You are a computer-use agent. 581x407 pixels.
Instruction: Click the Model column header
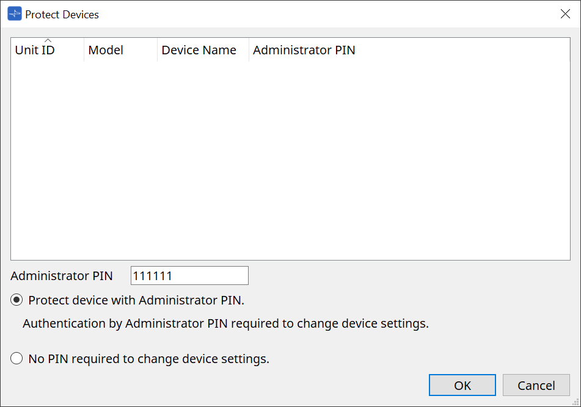point(105,50)
